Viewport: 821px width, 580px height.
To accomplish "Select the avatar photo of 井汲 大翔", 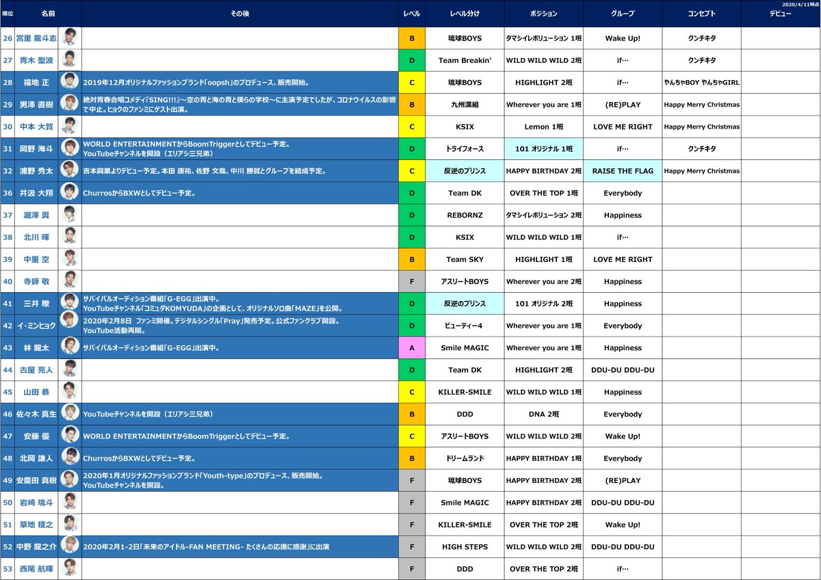I will click(x=70, y=193).
